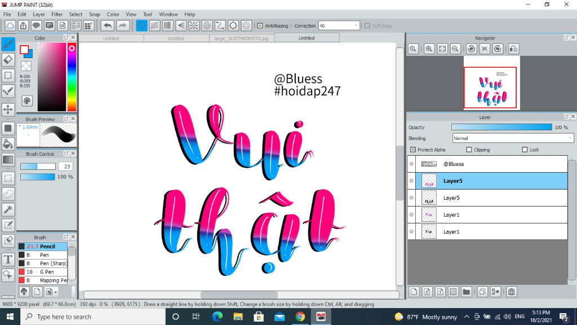
Task: Open Google Chrome from the taskbar
Action: (x=300, y=317)
